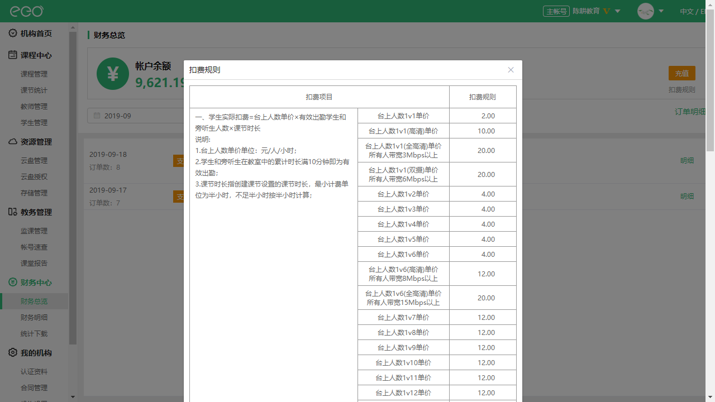This screenshot has height=402, width=715.
Task: Click the 教务管理 section icon
Action: pos(13,212)
